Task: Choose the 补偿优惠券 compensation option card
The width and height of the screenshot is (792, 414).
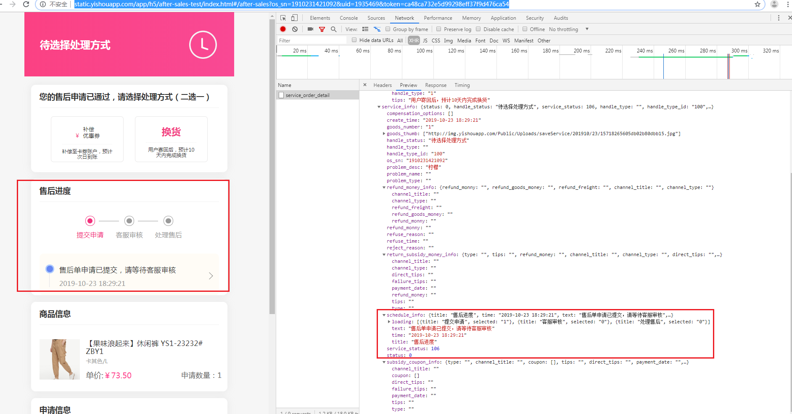Action: pos(87,139)
